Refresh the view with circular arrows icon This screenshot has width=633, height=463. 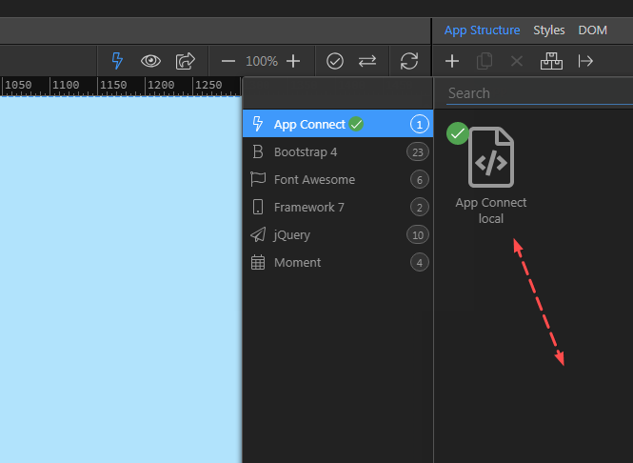409,61
